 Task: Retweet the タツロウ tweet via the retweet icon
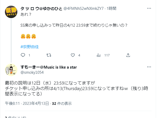click(49, 55)
